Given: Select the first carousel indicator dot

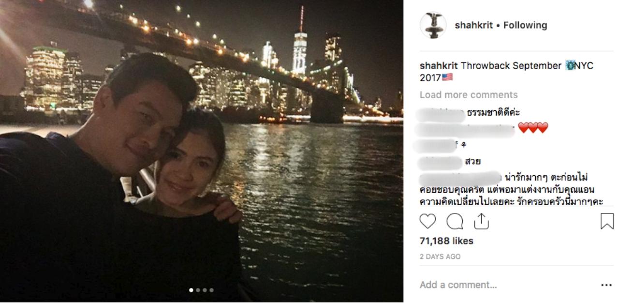Looking at the screenshot, I should click(191, 290).
